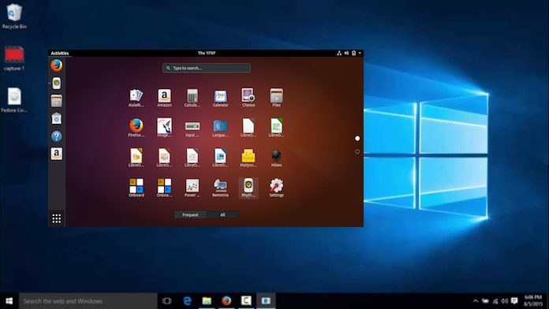Open Software shopping bag in dock
The image size is (549, 309).
(x=56, y=118)
